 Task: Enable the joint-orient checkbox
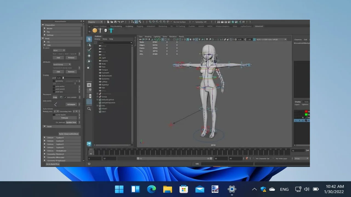54,89
